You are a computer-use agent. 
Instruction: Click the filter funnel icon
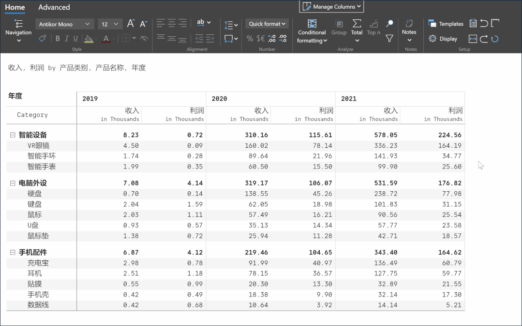coord(389,39)
